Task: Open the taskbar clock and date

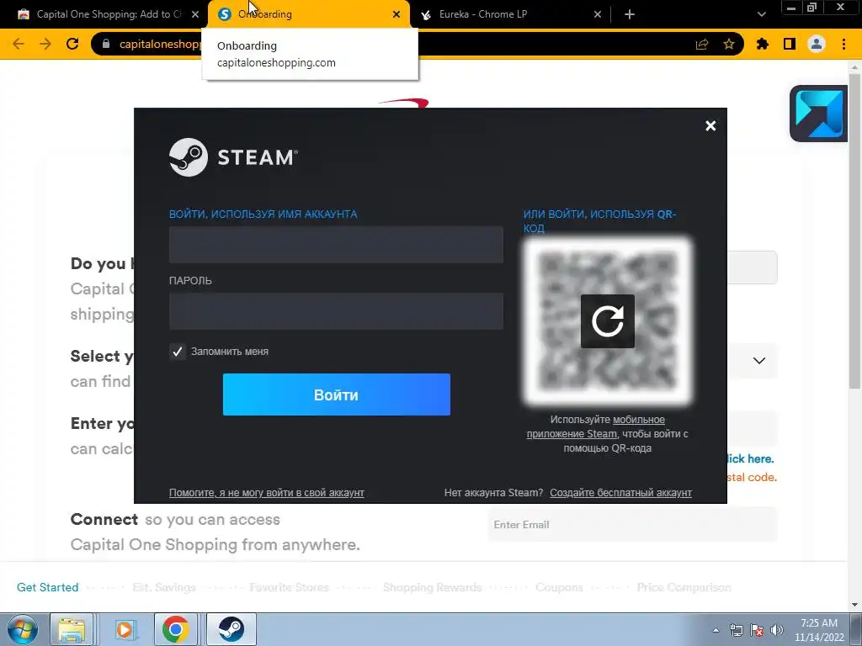Action: click(819, 630)
